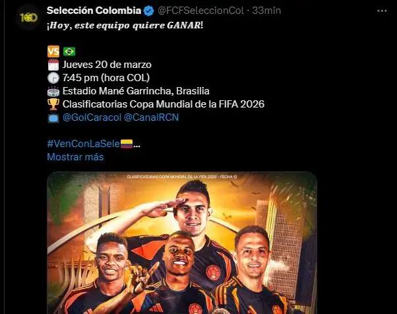397x314 pixels.
Task: Open the 33min timestamp link
Action: 266,11
